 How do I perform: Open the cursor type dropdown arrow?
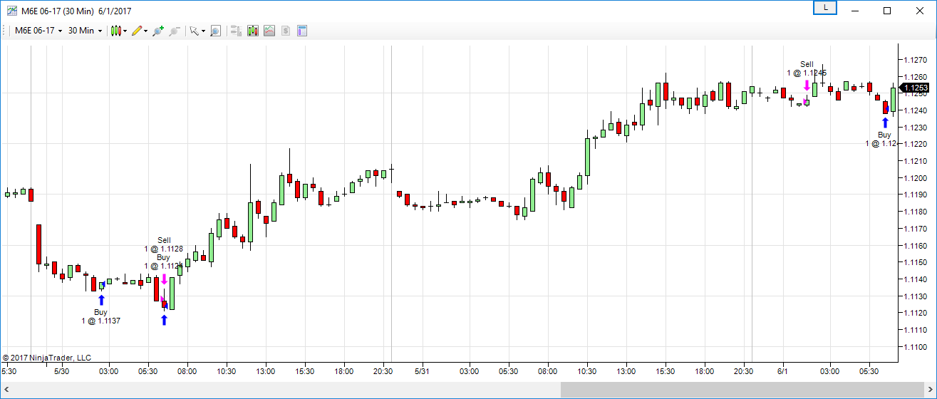click(203, 31)
